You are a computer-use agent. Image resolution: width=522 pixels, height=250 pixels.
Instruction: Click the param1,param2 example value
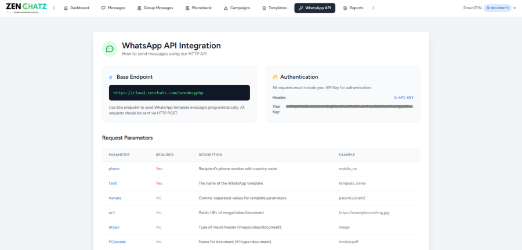(352, 198)
